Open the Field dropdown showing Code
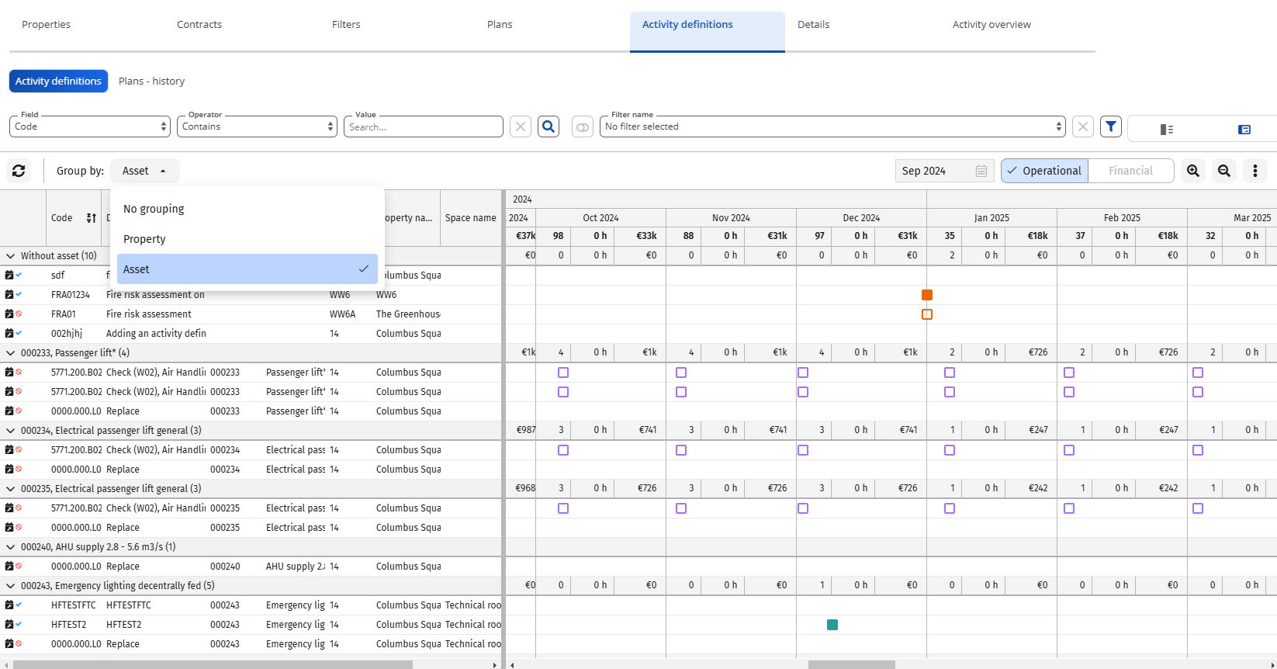Viewport: 1277px width, 669px height. tap(90, 127)
